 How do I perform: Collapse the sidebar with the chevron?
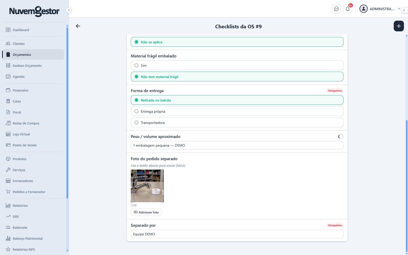[x=69, y=10]
